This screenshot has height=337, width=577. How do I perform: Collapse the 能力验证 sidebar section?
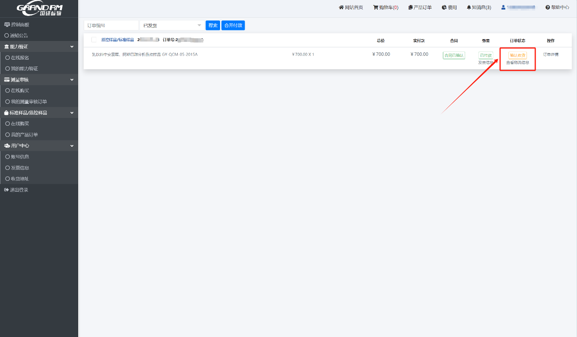72,47
